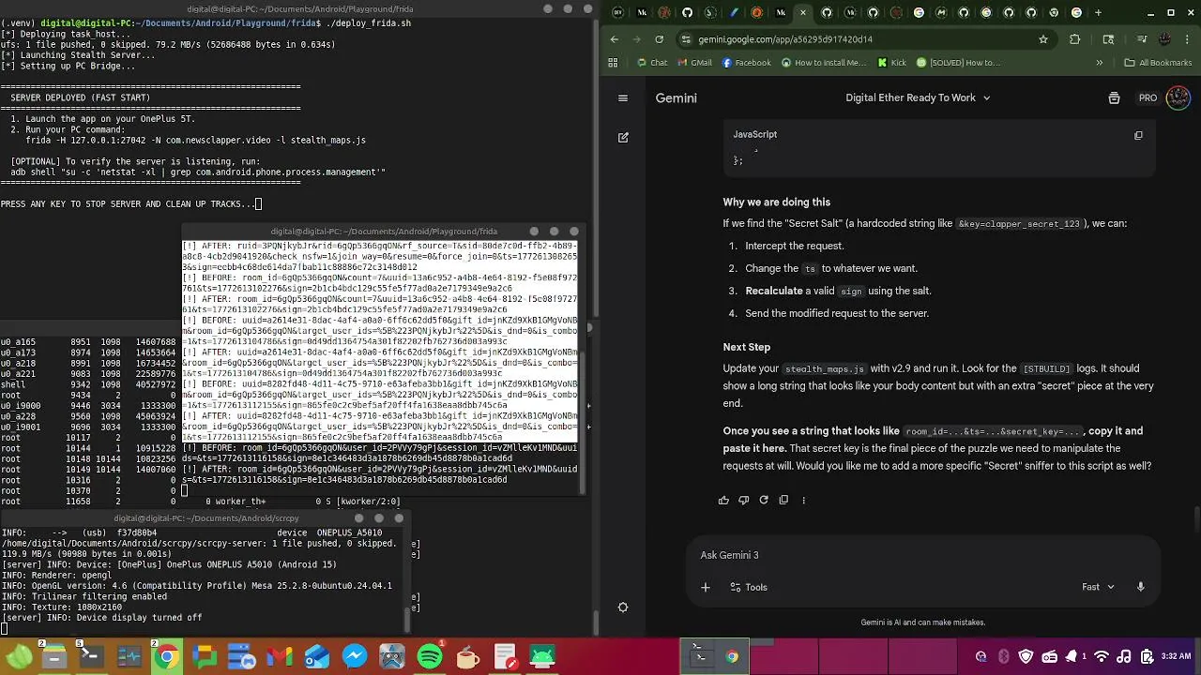Screen dimensions: 1201x675
Task: Go back in Chrome
Action: tap(615, 39)
